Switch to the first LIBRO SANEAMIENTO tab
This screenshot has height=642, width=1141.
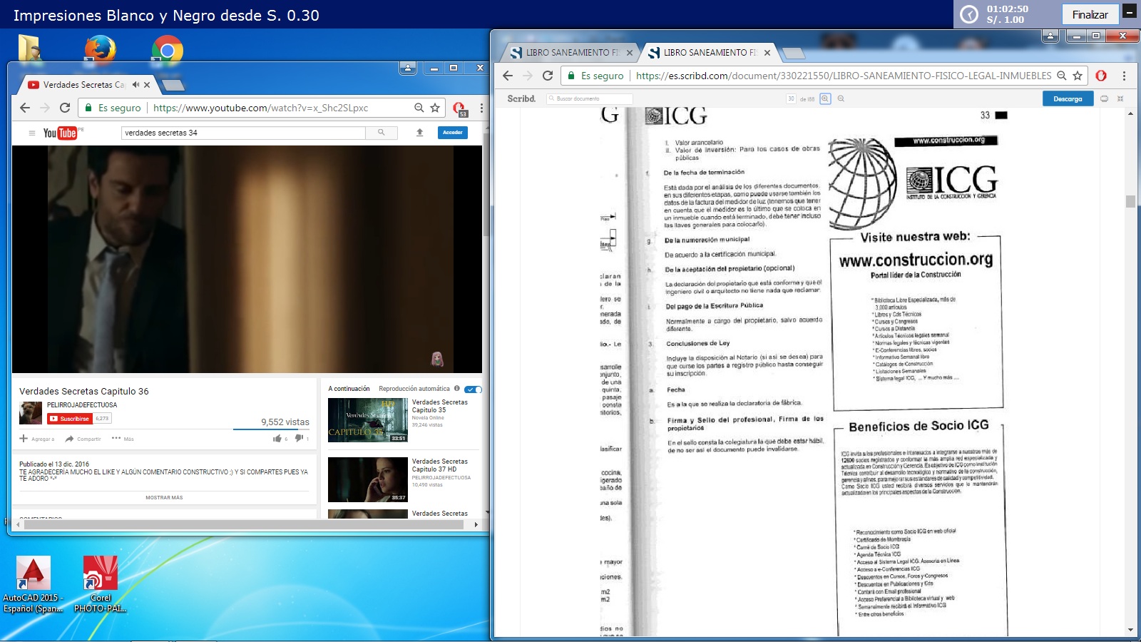click(568, 53)
